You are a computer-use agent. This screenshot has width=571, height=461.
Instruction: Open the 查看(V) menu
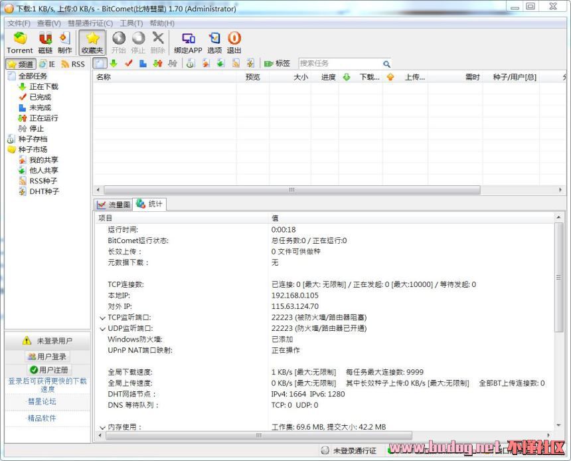pyautogui.click(x=48, y=23)
